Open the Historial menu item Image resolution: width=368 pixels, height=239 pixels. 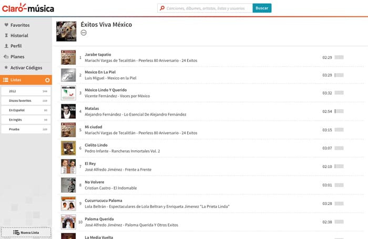point(19,36)
